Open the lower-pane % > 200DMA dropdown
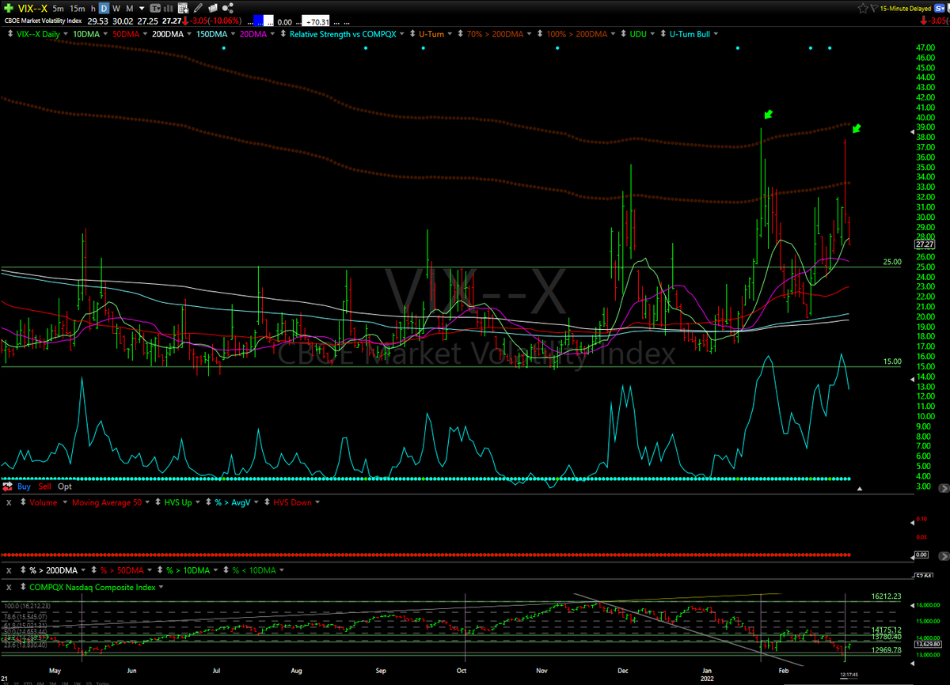 [x=83, y=570]
